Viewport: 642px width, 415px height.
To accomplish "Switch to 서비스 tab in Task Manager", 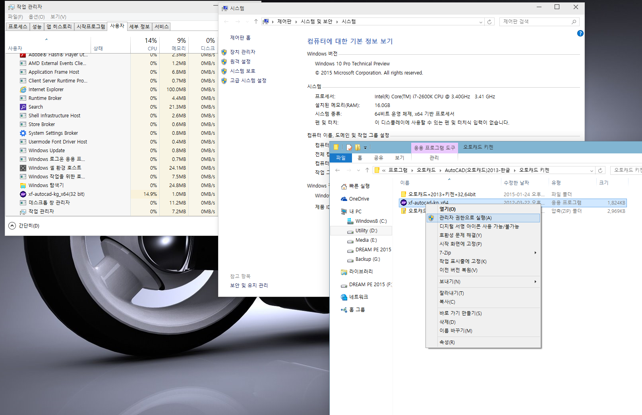I will click(162, 27).
